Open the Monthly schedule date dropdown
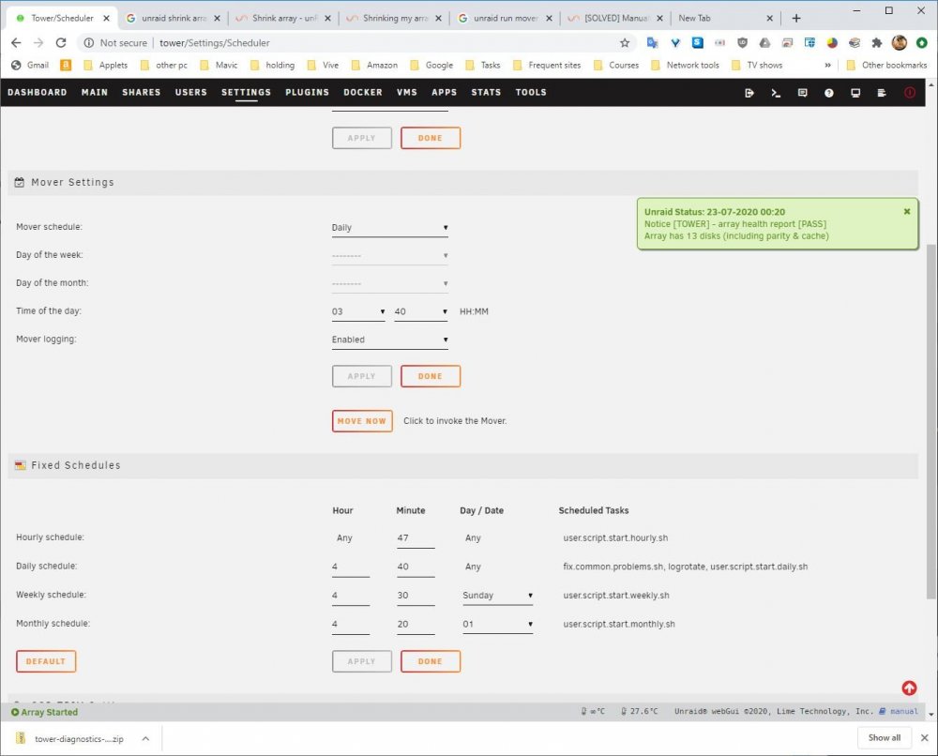This screenshot has width=938, height=756. click(x=498, y=625)
